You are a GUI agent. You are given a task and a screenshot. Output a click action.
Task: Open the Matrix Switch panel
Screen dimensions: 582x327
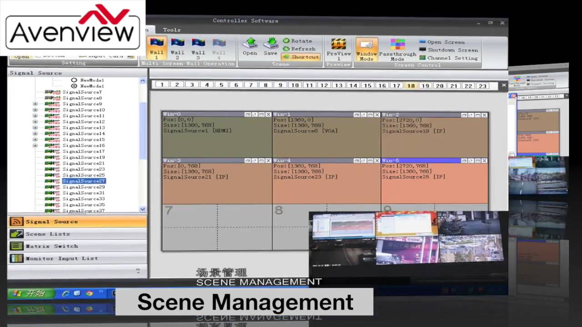coord(77,246)
